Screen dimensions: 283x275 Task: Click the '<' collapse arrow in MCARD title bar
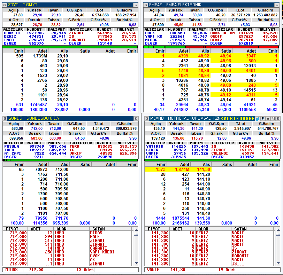click(x=222, y=119)
